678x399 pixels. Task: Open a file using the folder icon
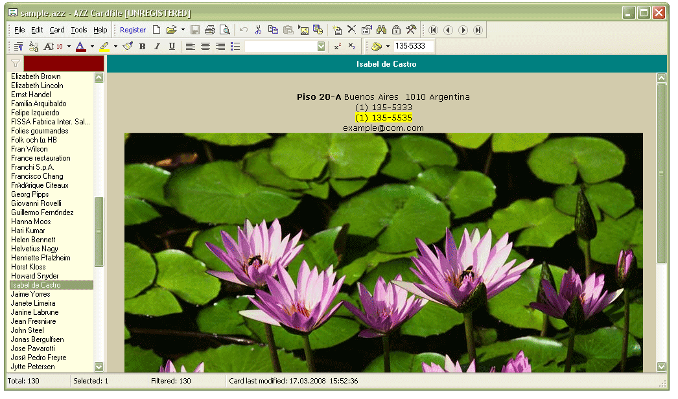[172, 30]
